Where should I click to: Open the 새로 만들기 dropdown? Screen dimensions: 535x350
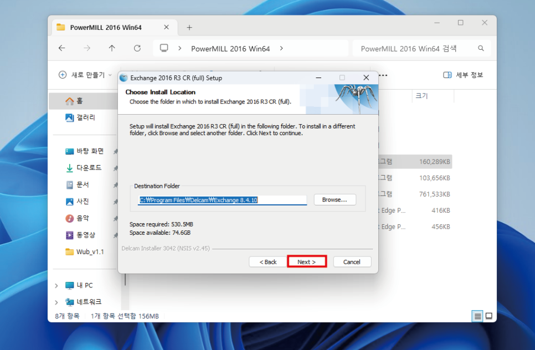tap(85, 75)
